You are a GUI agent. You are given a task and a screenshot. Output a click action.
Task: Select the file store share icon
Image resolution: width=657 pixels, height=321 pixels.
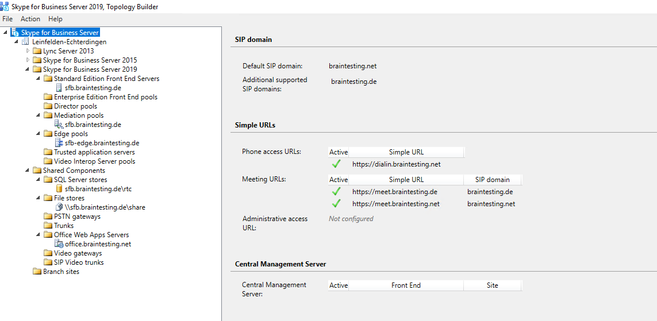pos(59,207)
